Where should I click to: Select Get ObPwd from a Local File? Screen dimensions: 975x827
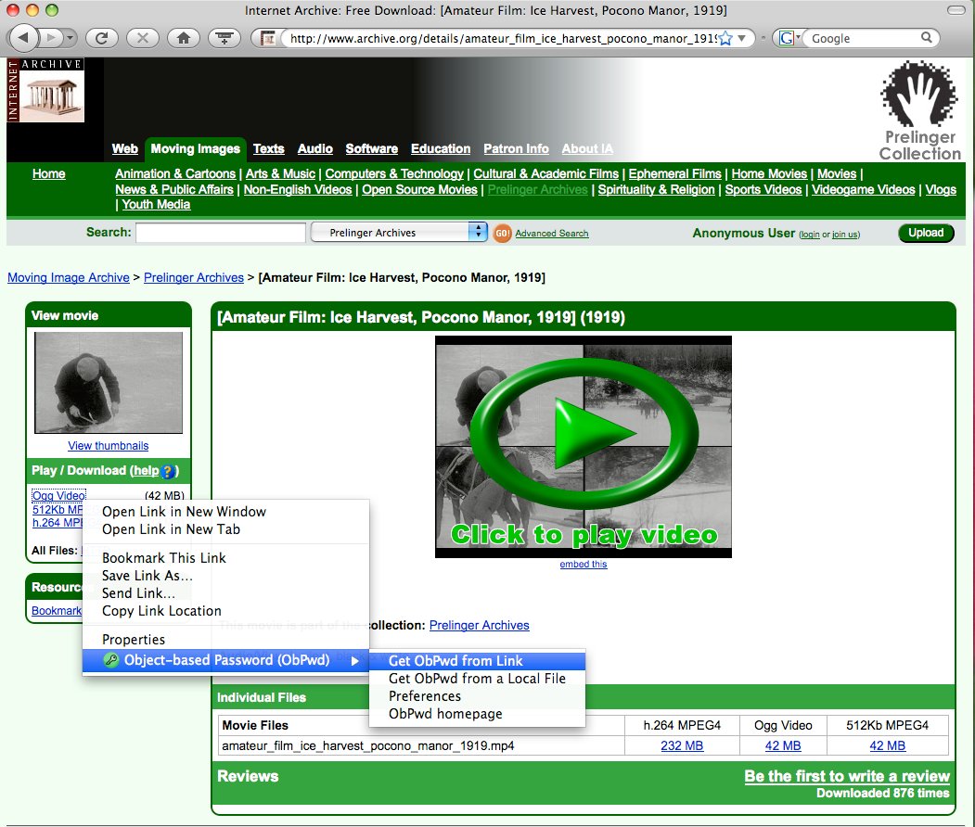click(477, 679)
